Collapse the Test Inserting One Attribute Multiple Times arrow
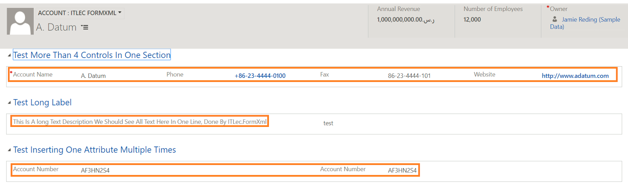628x188 pixels. coord(9,150)
